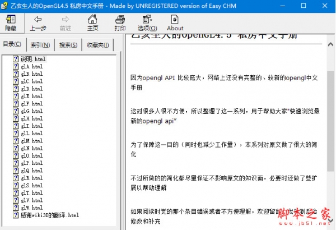Click the topic icon beside glG.html
The width and height of the screenshot is (336, 230).
point(16,111)
